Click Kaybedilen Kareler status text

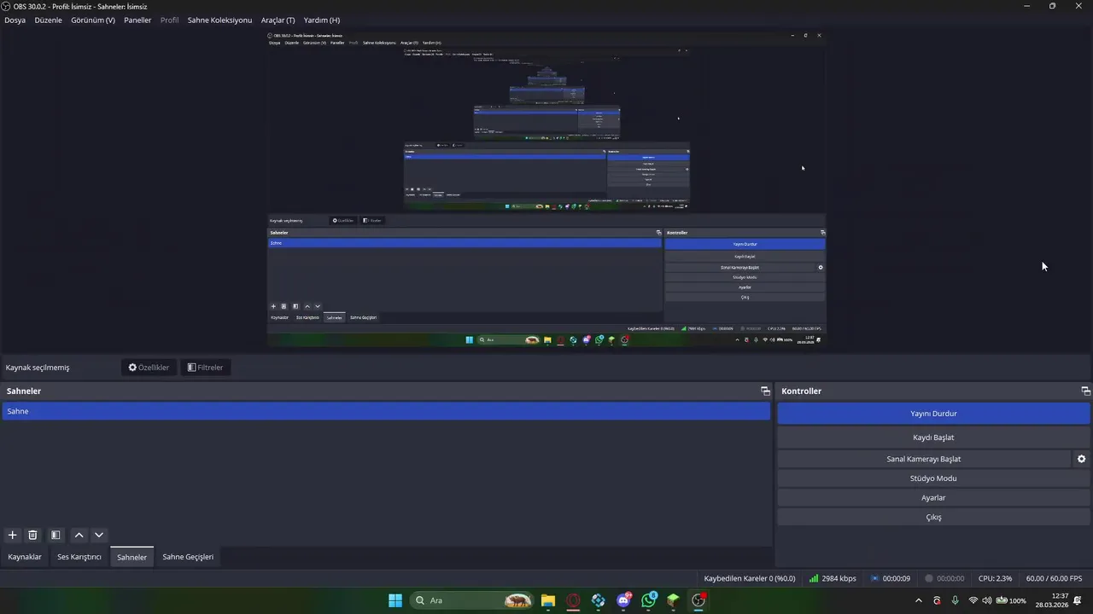pos(750,578)
